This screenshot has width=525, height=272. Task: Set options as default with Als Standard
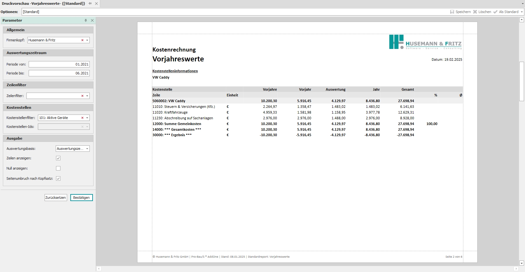tap(506, 12)
